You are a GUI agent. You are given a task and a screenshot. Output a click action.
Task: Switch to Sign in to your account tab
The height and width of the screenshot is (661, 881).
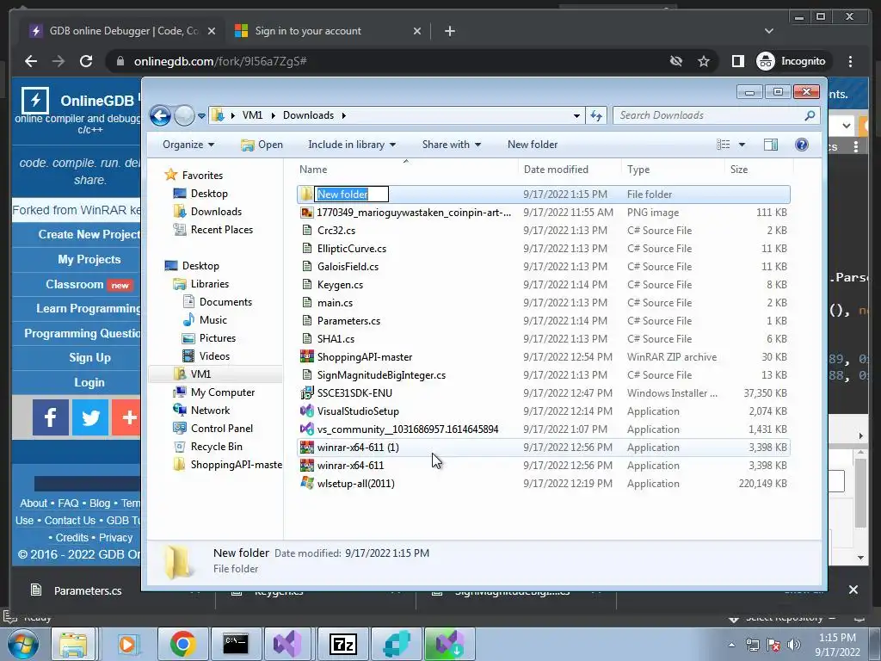point(328,31)
